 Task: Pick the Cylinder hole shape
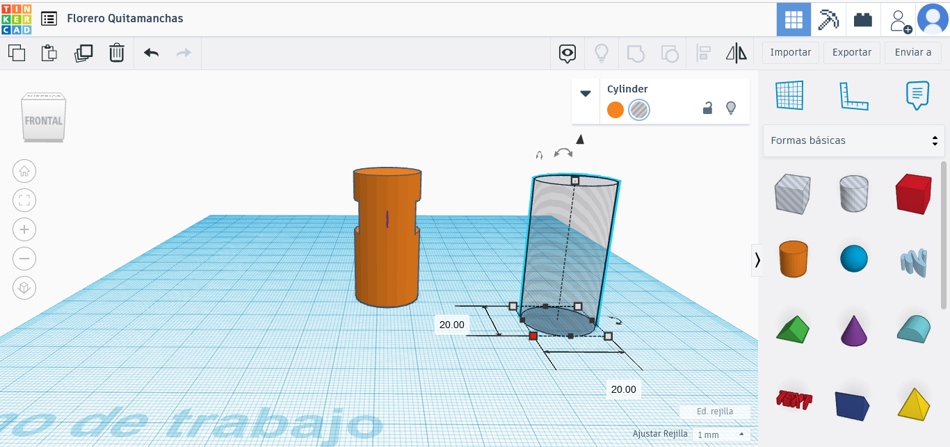[854, 193]
